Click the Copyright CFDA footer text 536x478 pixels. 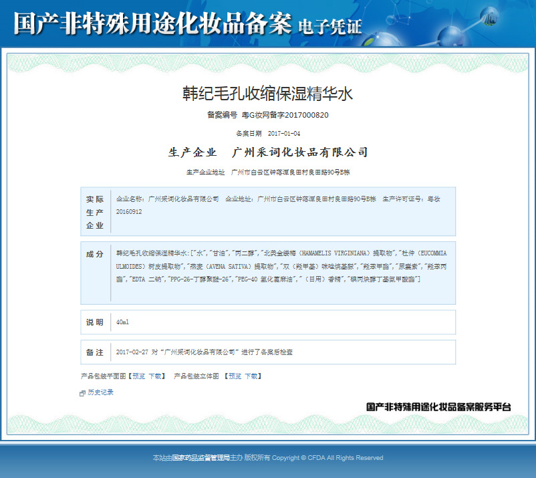(327, 457)
